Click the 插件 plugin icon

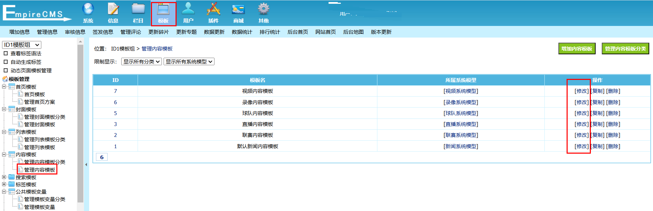click(x=213, y=9)
